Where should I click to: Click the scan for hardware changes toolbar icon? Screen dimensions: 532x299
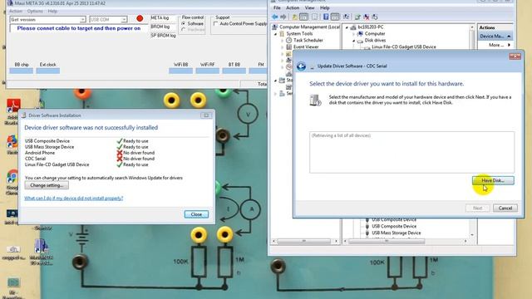[346, 17]
